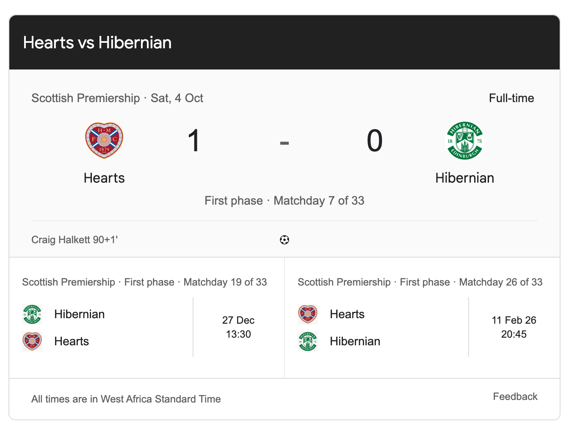
Task: Click Hearts crest in 27 Dec fixture
Action: (32, 341)
